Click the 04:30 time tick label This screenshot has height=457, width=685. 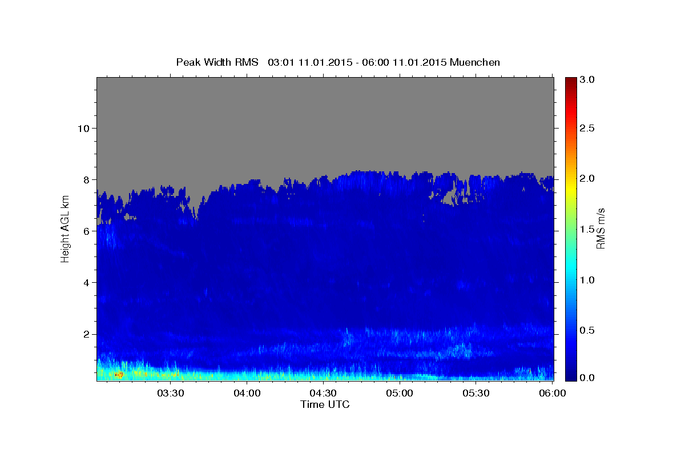(323, 394)
